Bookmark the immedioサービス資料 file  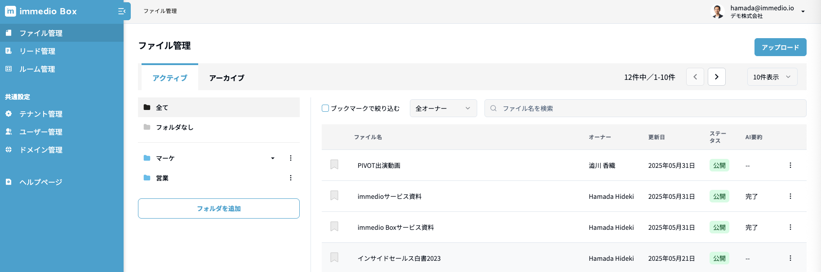[x=334, y=196]
